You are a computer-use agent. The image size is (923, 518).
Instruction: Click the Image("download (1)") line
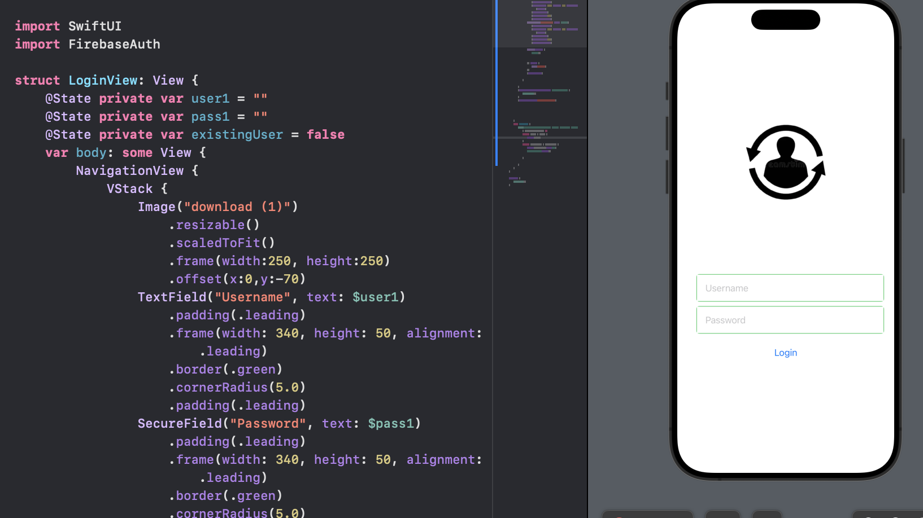[217, 207]
